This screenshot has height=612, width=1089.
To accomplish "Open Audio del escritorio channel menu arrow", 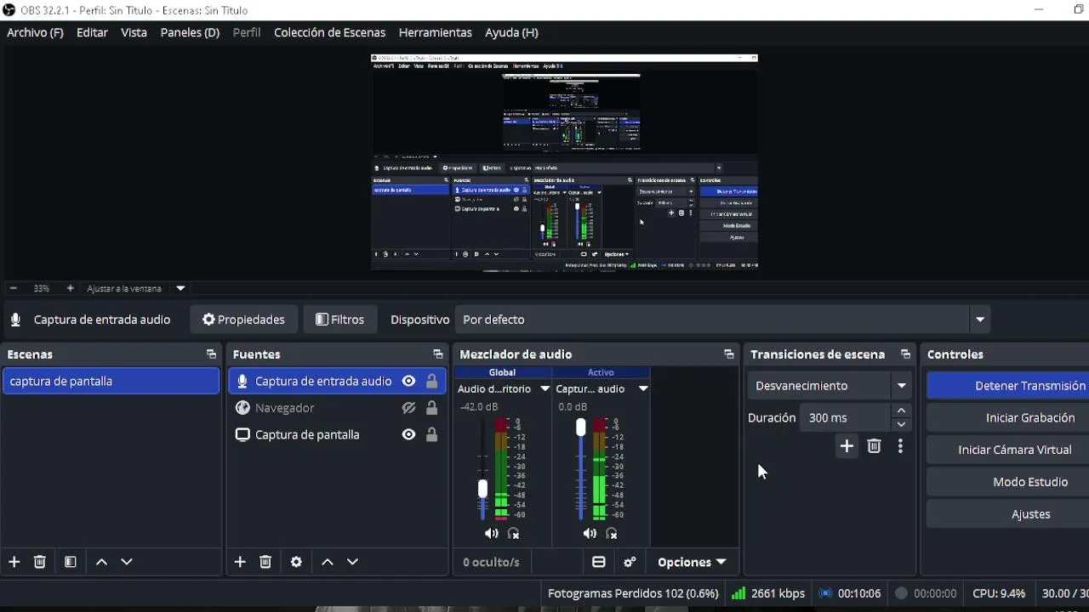I will click(x=544, y=388).
